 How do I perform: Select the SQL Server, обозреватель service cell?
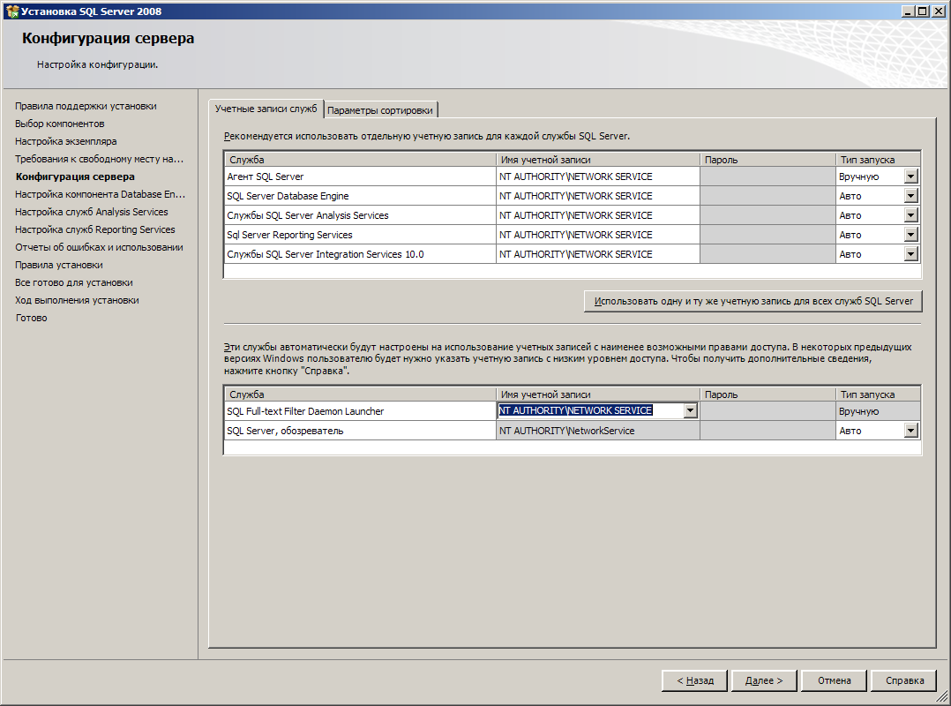[x=360, y=431]
